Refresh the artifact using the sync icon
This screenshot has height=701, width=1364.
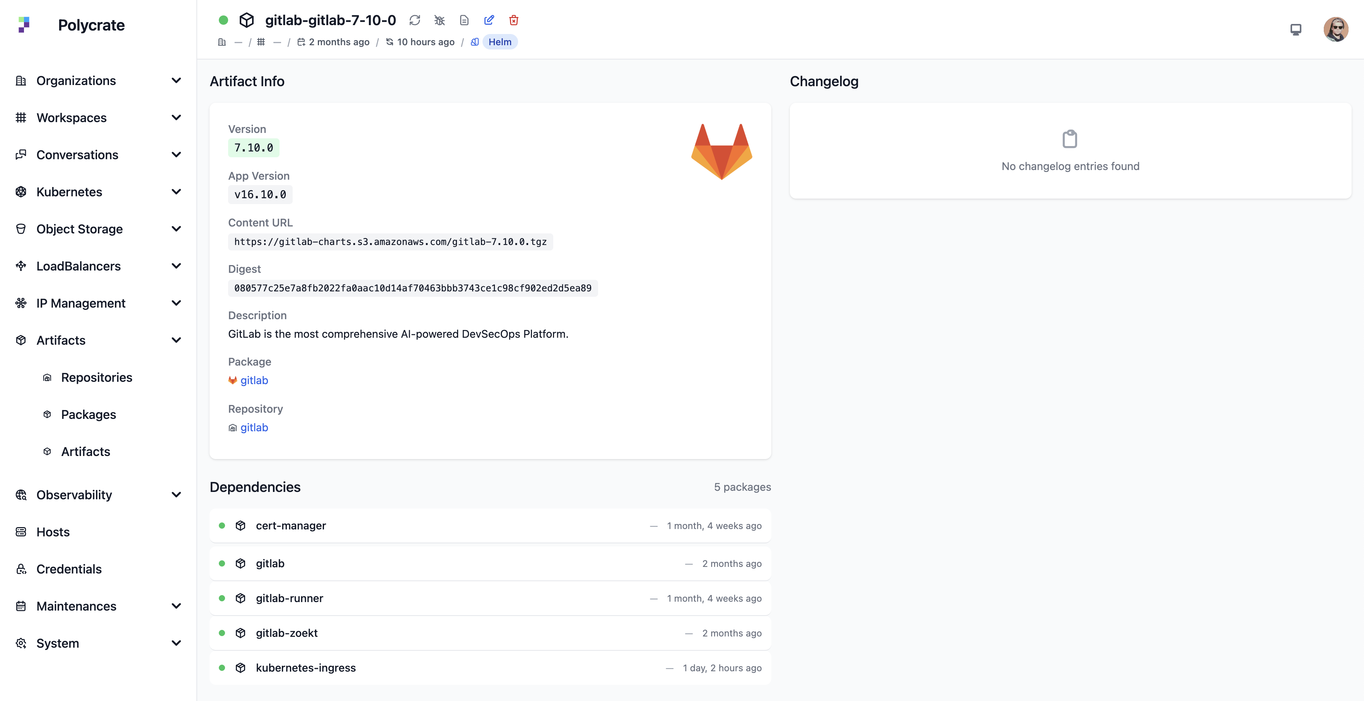point(414,20)
